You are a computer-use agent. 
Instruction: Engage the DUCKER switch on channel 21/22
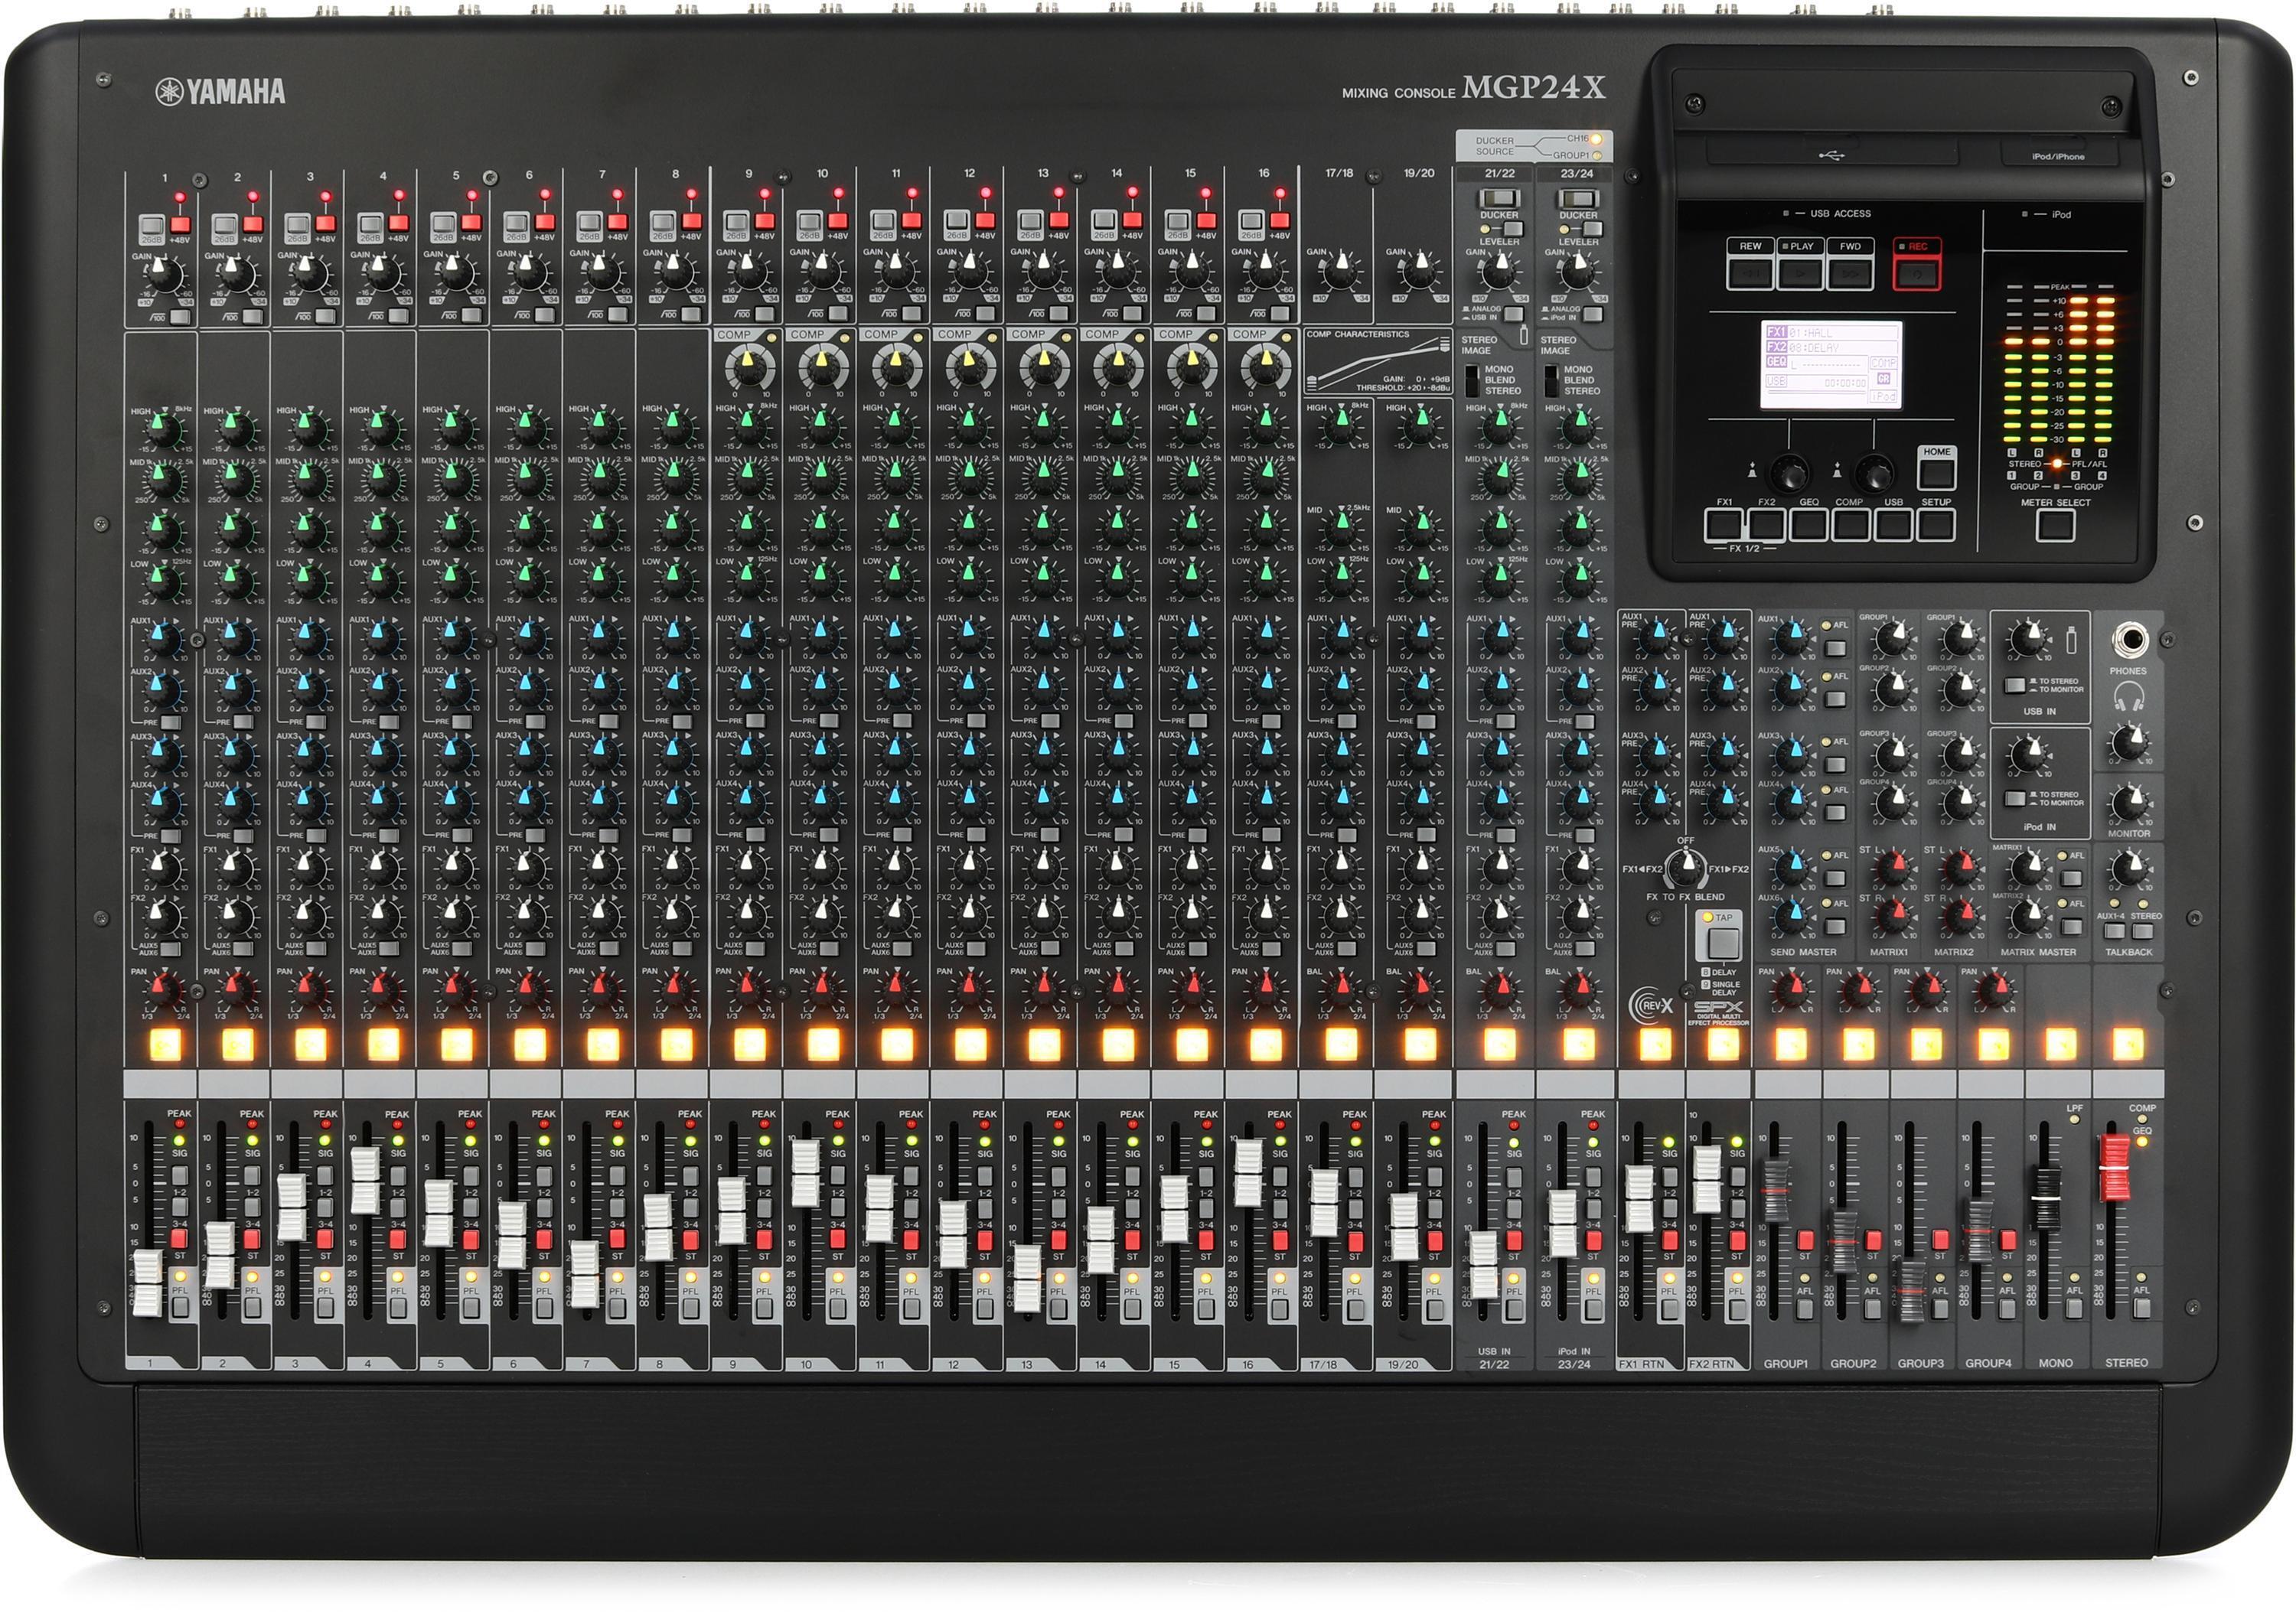1499,198
